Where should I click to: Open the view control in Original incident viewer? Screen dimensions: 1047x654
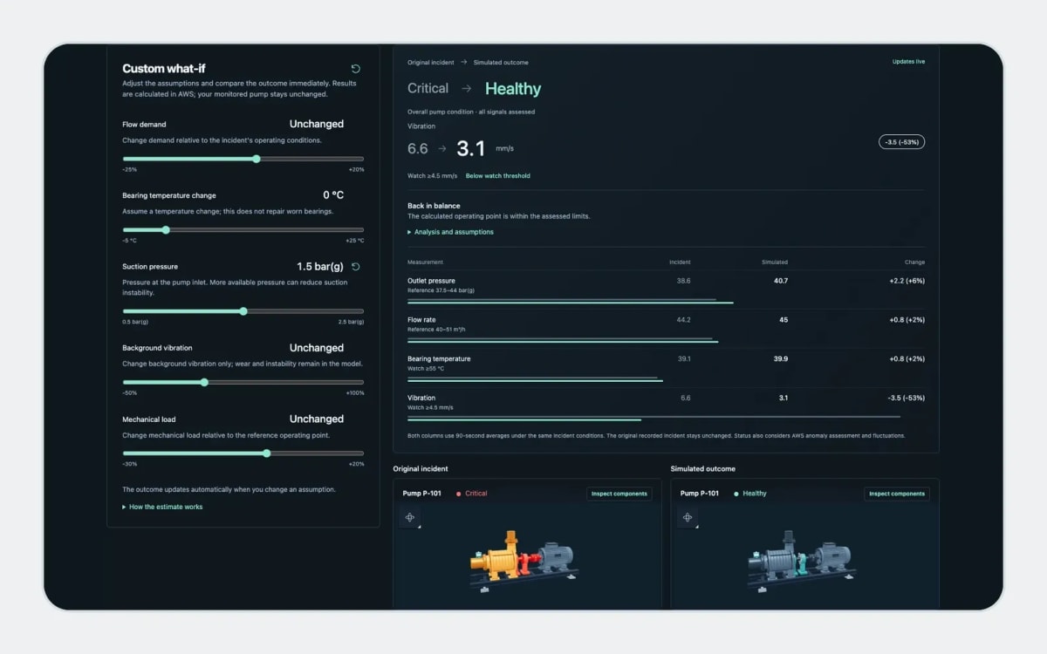click(409, 518)
